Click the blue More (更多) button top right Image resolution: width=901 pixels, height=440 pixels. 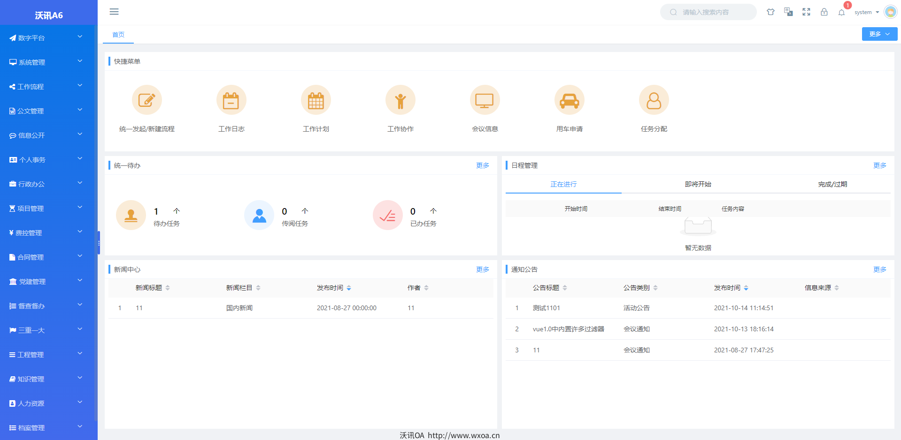click(879, 34)
